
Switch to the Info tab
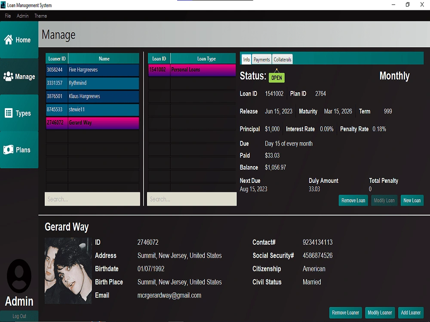[x=246, y=59]
